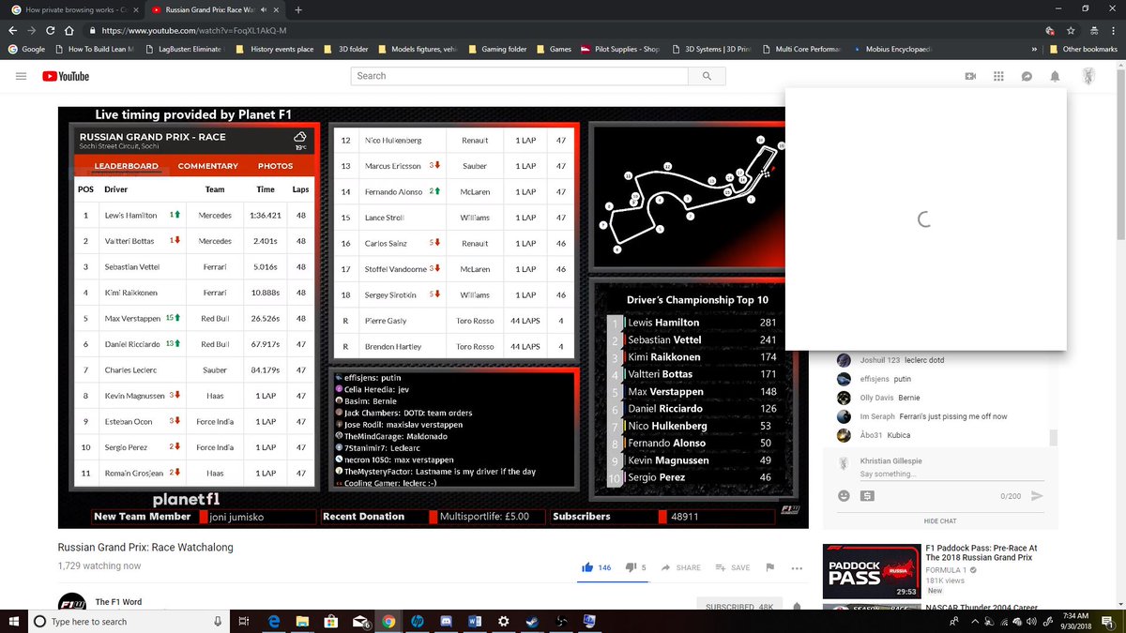Image resolution: width=1126 pixels, height=633 pixels.
Task: Expand the hidden bookmarks chevron
Action: [x=1035, y=49]
